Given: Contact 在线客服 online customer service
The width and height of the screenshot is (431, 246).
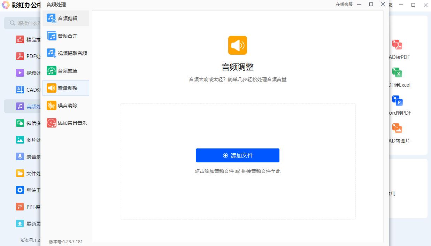Looking at the screenshot, I should 344,5.
